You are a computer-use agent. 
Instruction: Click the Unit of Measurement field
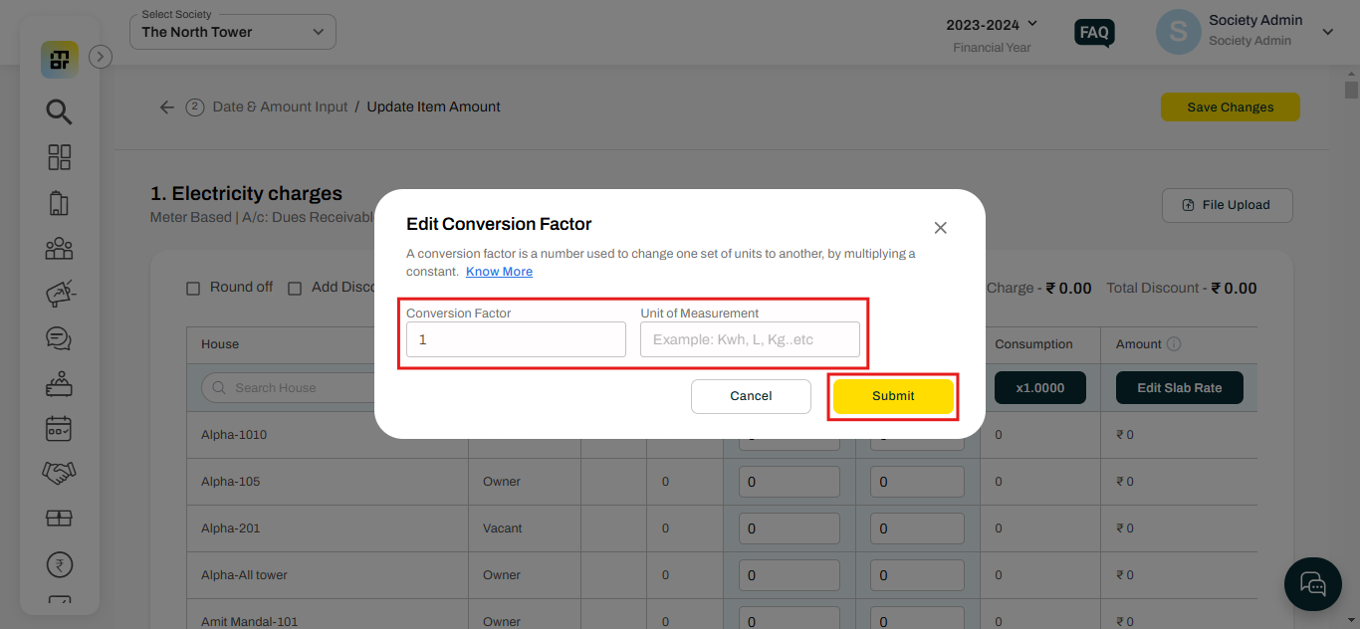[x=750, y=339]
